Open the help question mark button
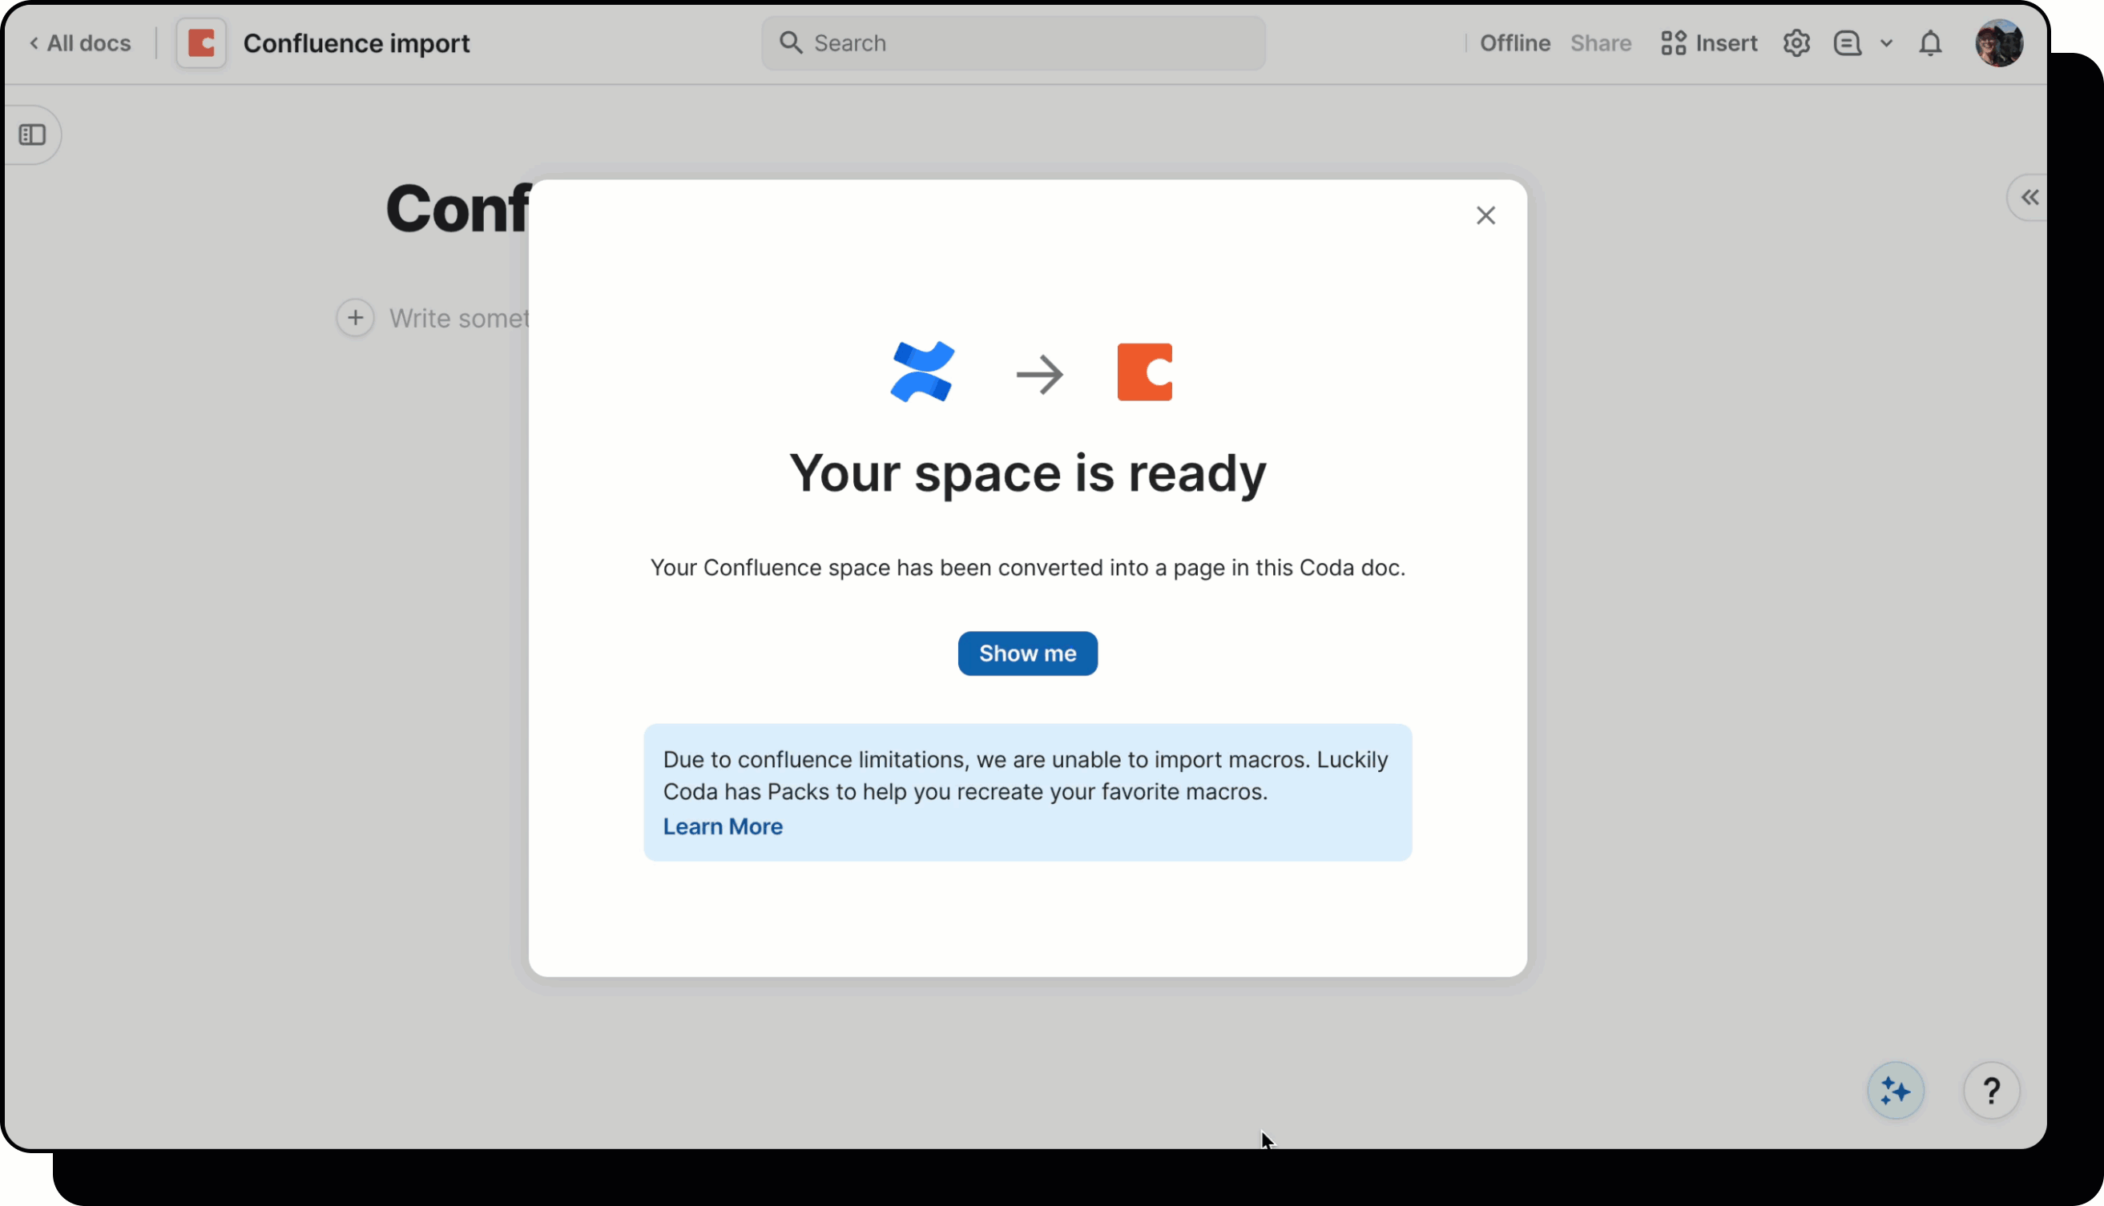Screen dimensions: 2104x1206 click(x=1991, y=1090)
